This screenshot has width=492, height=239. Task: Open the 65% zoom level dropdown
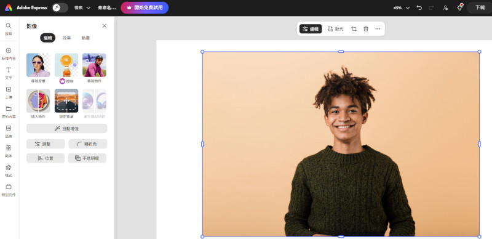click(x=402, y=7)
